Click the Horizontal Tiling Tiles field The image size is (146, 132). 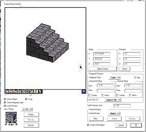(105, 91)
